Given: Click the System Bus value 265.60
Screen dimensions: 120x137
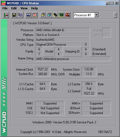Looking at the screenshot, I should pos(43,74).
